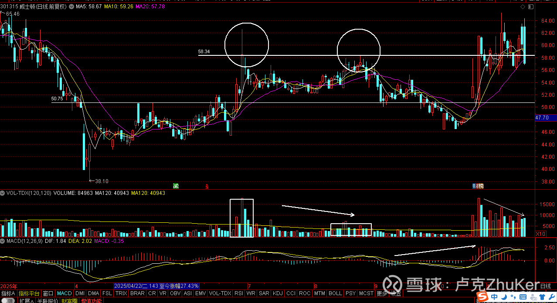The width and height of the screenshot is (557, 303).
Task: Select the CR indicator tab
Action: tap(152, 293)
